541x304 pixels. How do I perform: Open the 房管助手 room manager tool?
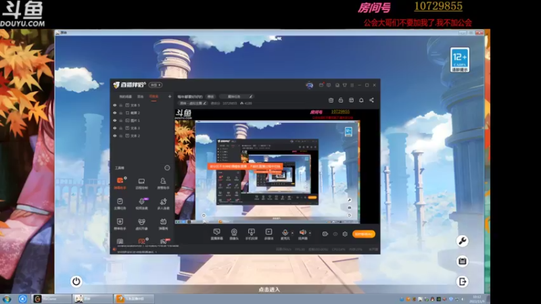[163, 183]
